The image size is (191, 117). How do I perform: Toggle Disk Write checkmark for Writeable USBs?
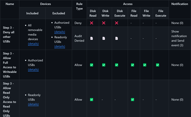coord(104,65)
